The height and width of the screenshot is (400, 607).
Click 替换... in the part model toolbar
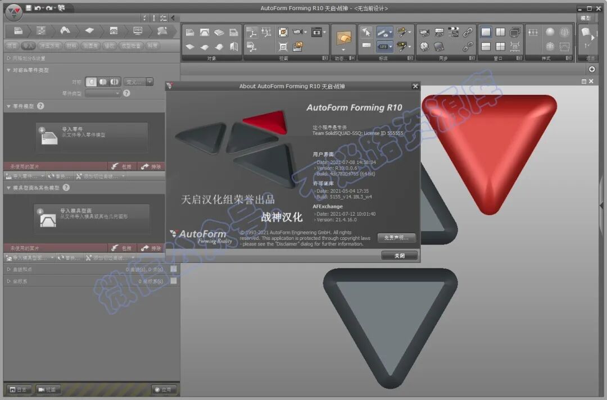[59, 176]
